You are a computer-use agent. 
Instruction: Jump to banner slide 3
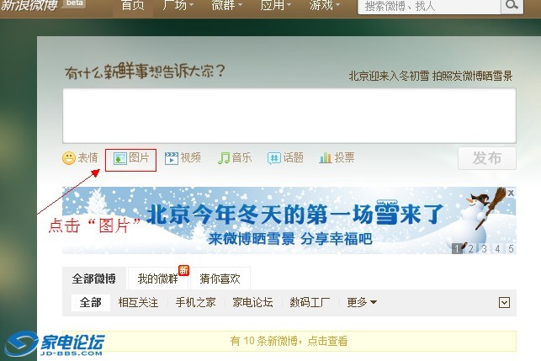(484, 248)
